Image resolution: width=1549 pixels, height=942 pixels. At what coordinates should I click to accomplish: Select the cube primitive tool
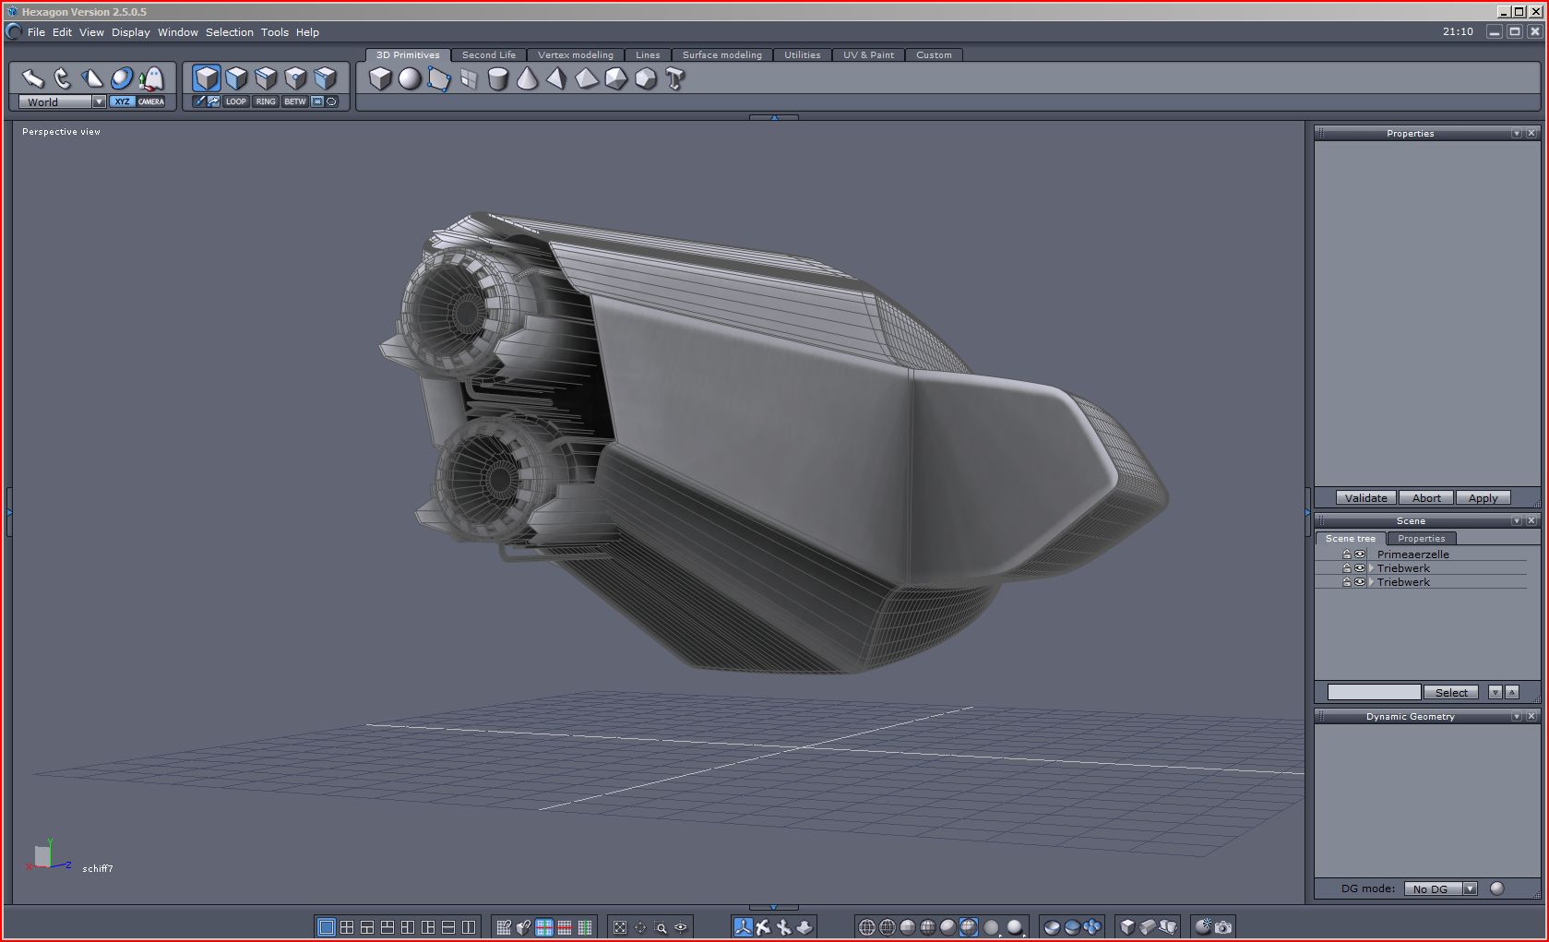pyautogui.click(x=380, y=79)
